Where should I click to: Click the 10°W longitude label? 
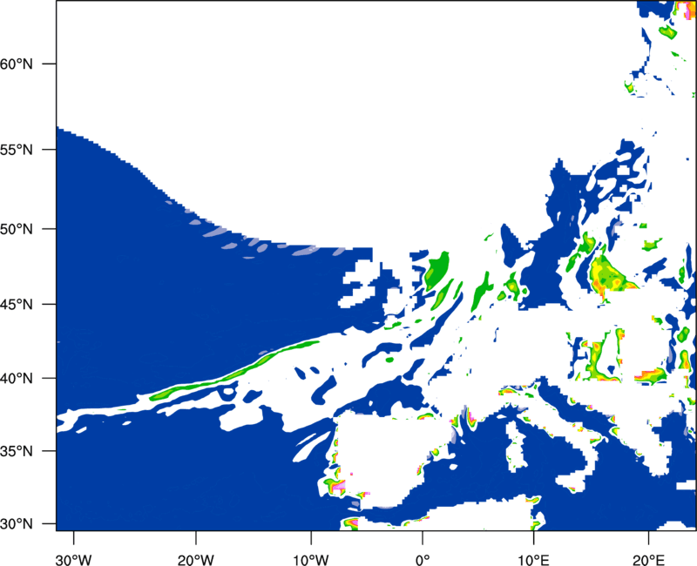pyautogui.click(x=310, y=560)
